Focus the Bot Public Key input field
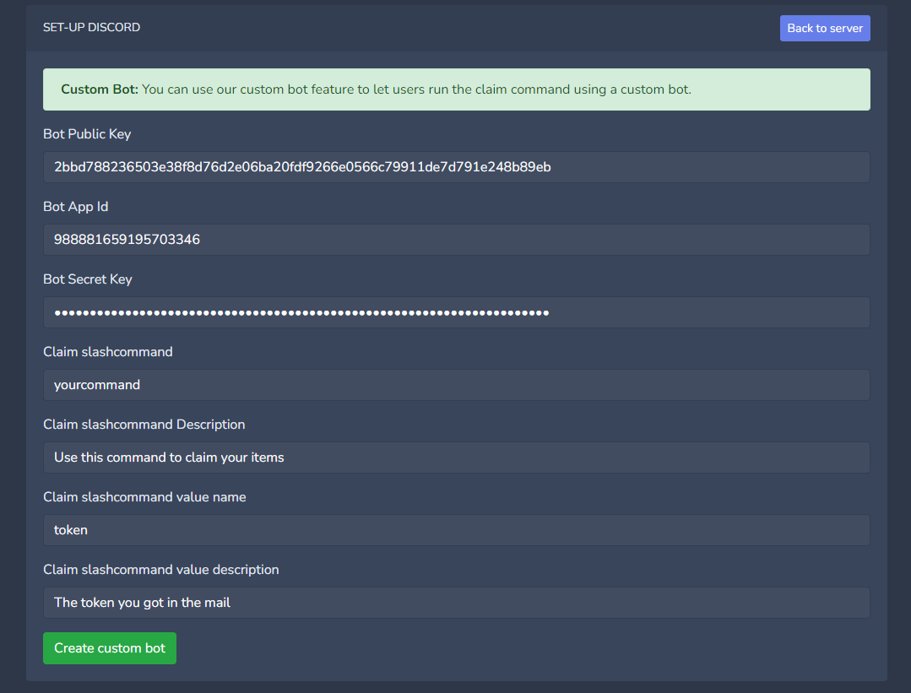The image size is (911, 693). [x=456, y=167]
